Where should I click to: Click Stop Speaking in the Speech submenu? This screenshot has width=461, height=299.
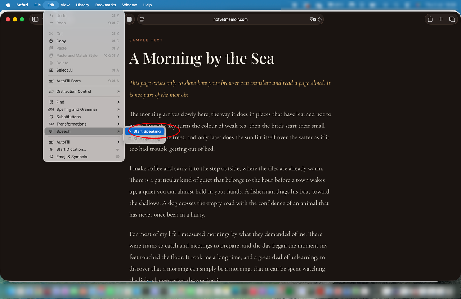tap(145, 139)
